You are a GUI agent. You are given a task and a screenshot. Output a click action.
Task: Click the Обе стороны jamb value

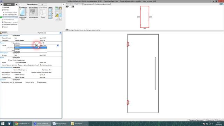point(23,70)
